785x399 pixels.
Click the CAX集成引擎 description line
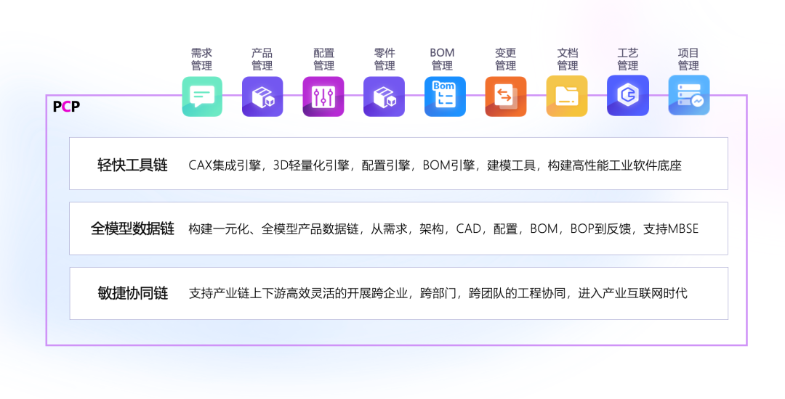[435, 165]
